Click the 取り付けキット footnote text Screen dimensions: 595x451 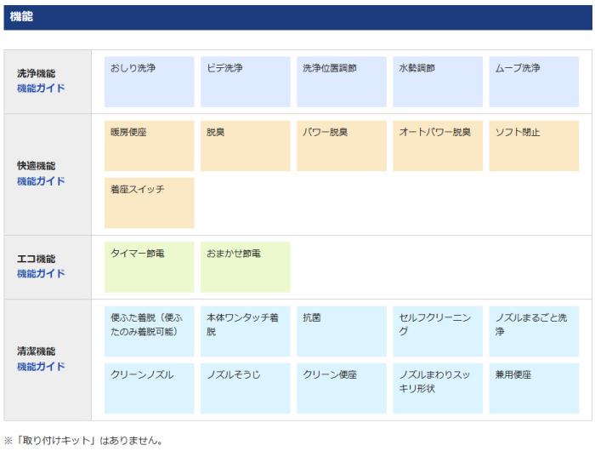click(83, 441)
